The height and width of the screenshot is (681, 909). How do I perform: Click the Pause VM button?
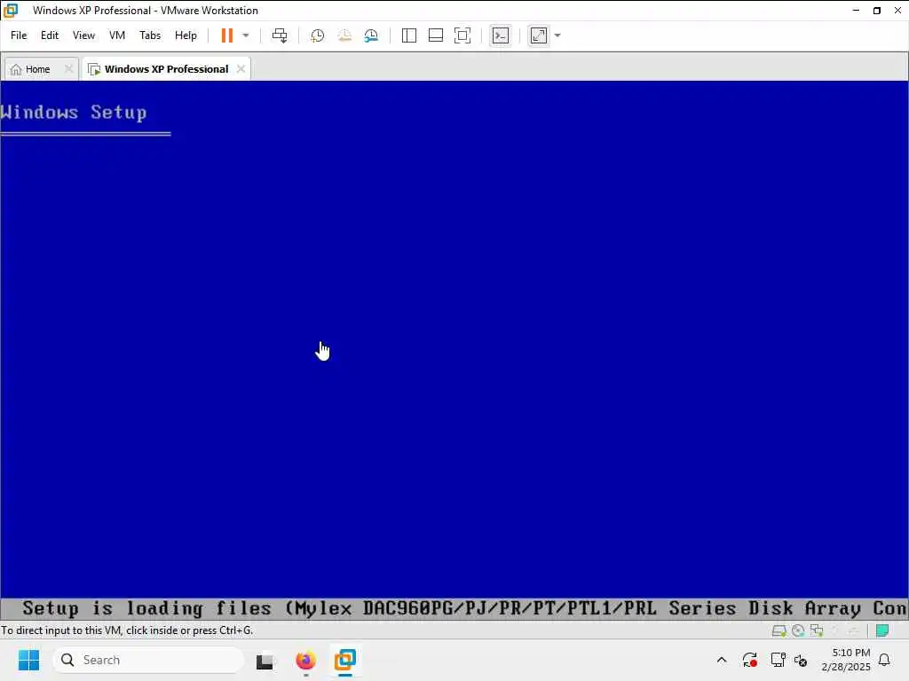coord(226,35)
